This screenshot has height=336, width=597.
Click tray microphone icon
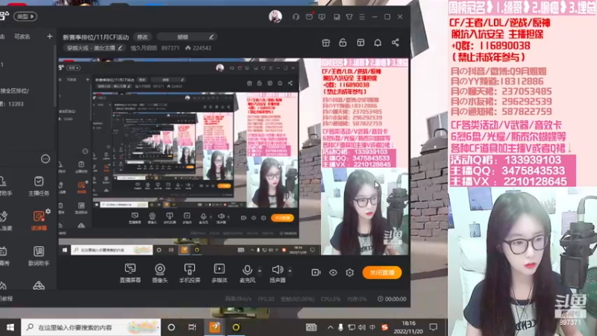tap(340, 327)
